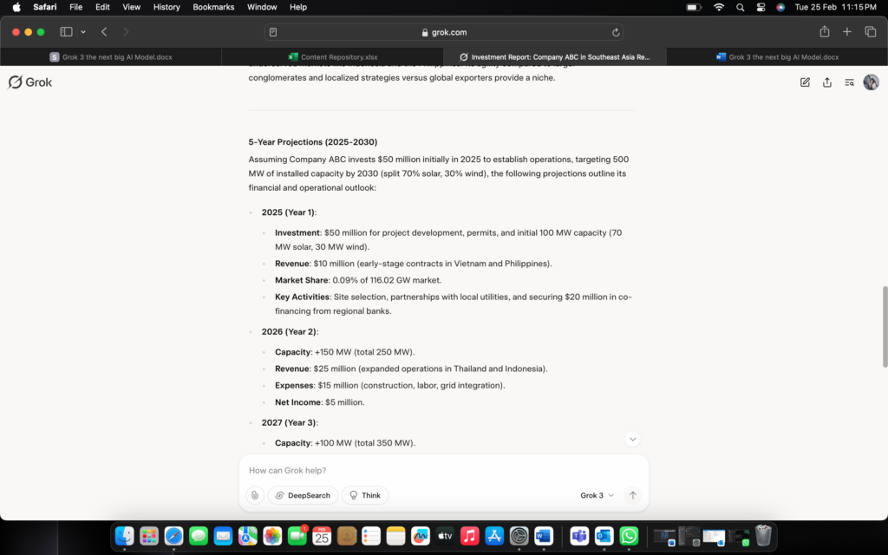Open the chat history search icon
The height and width of the screenshot is (555, 888).
(x=850, y=82)
